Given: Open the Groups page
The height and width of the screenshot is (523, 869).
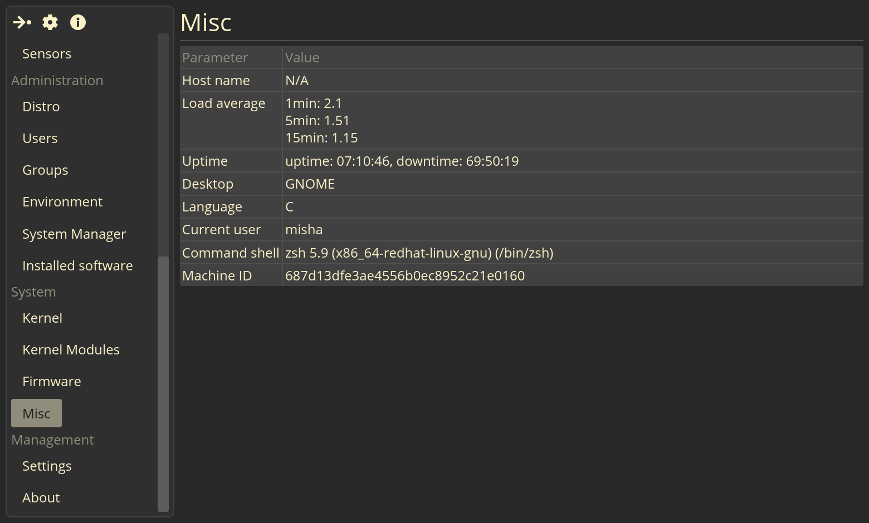Looking at the screenshot, I should 45,170.
